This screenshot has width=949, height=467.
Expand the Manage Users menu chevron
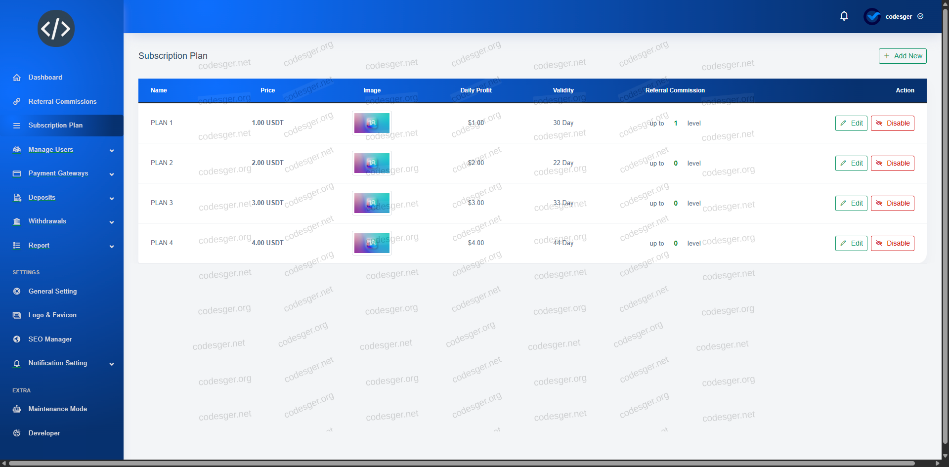point(112,150)
